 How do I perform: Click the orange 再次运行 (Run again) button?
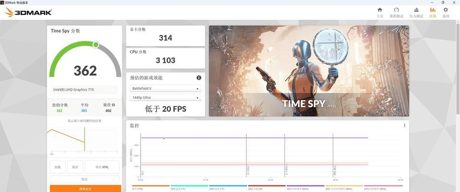[x=85, y=189]
